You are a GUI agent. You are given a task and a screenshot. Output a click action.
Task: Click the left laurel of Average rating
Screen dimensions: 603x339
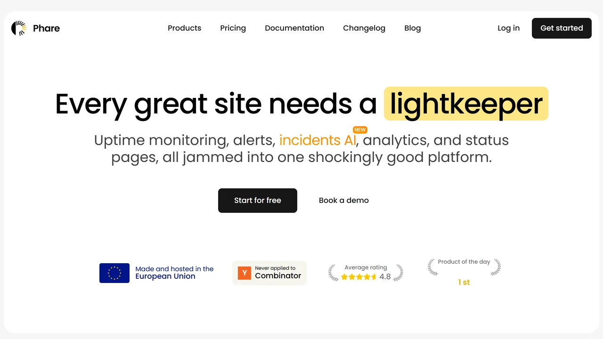point(333,273)
